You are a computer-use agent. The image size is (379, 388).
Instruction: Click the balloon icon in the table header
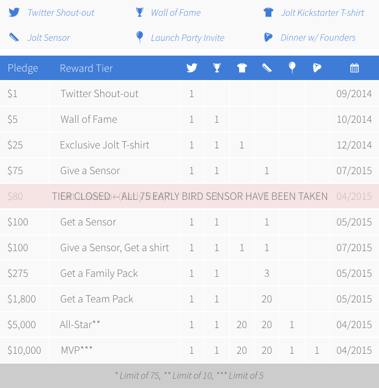[x=292, y=68]
